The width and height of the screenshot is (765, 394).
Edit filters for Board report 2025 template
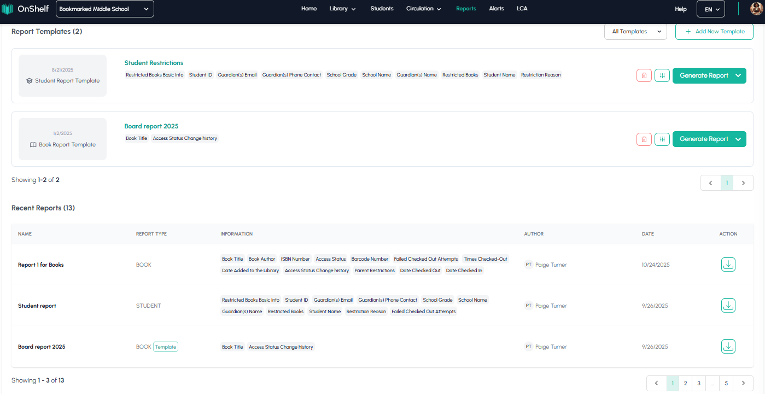pos(662,139)
